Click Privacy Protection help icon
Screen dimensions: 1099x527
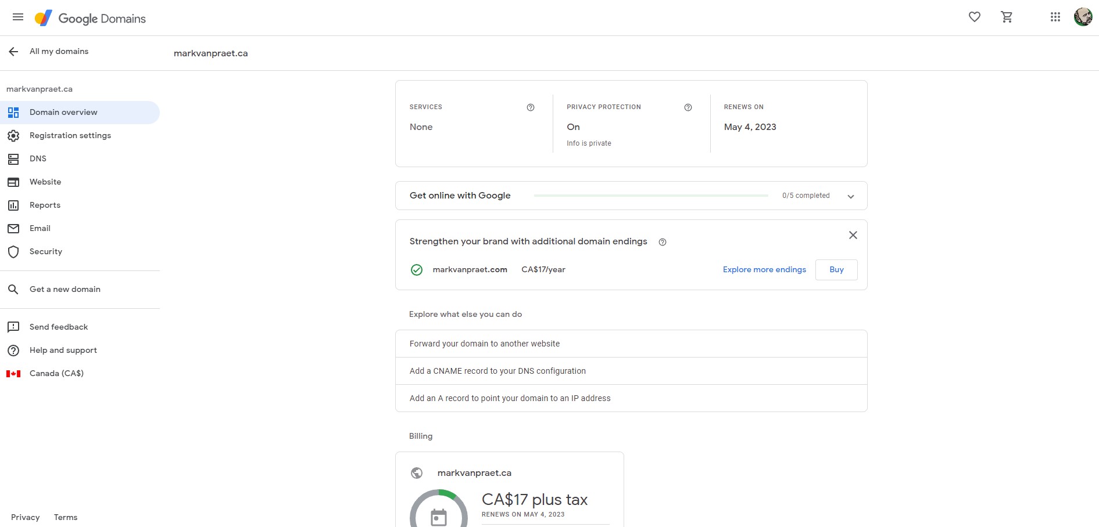click(x=688, y=107)
